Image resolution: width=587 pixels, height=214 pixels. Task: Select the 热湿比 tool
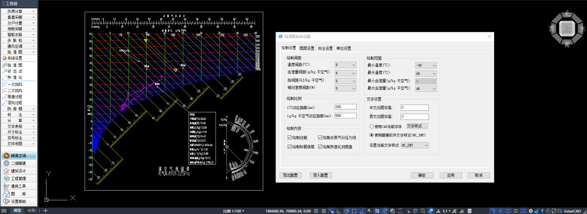[19, 77]
